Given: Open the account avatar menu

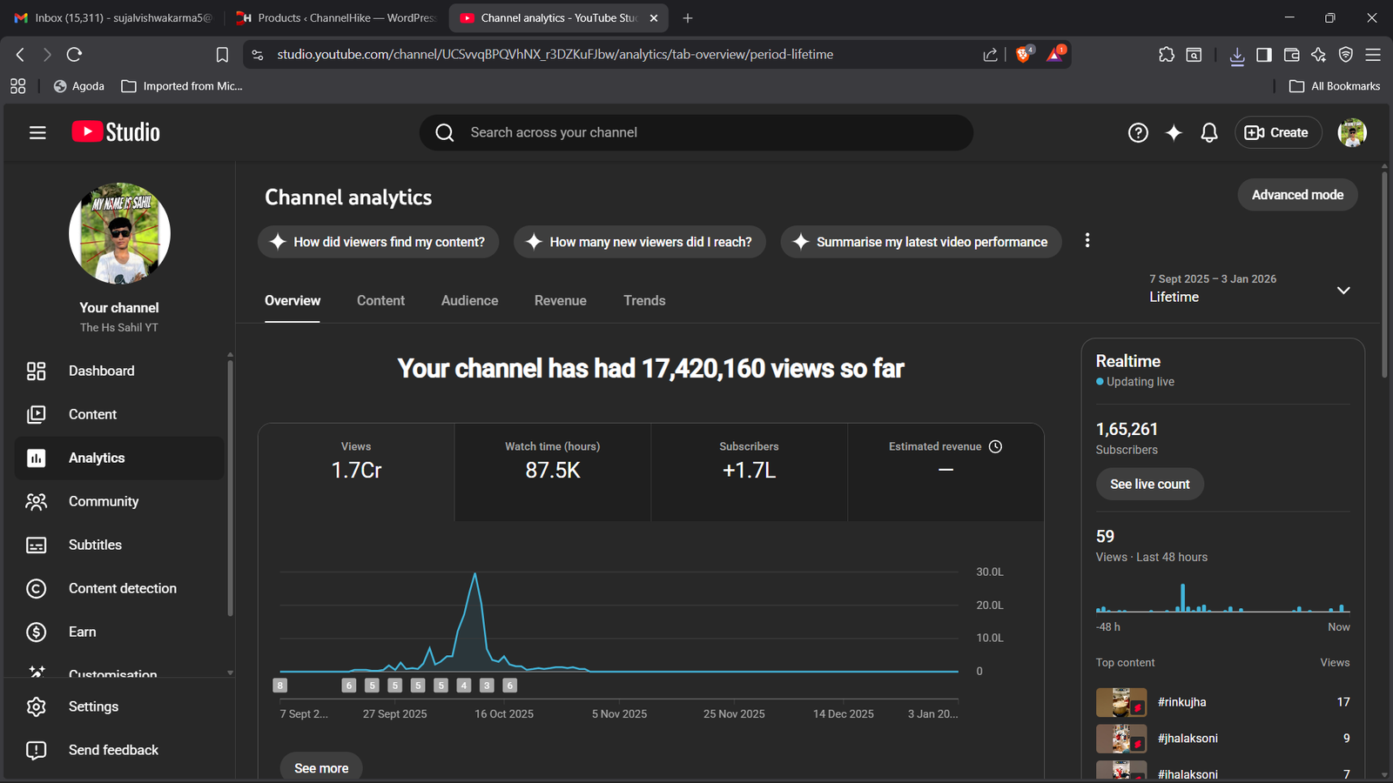Looking at the screenshot, I should coord(1351,132).
